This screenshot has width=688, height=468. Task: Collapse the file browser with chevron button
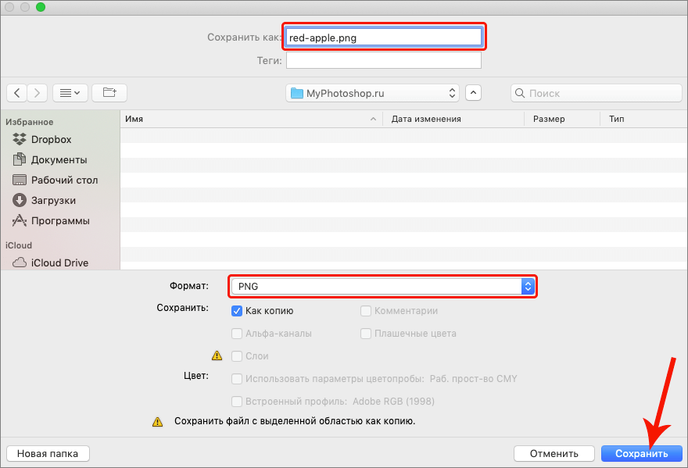473,93
